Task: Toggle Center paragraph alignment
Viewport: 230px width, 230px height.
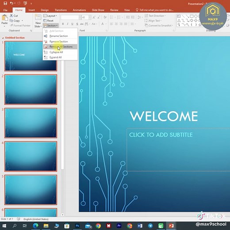Action: (x=116, y=24)
